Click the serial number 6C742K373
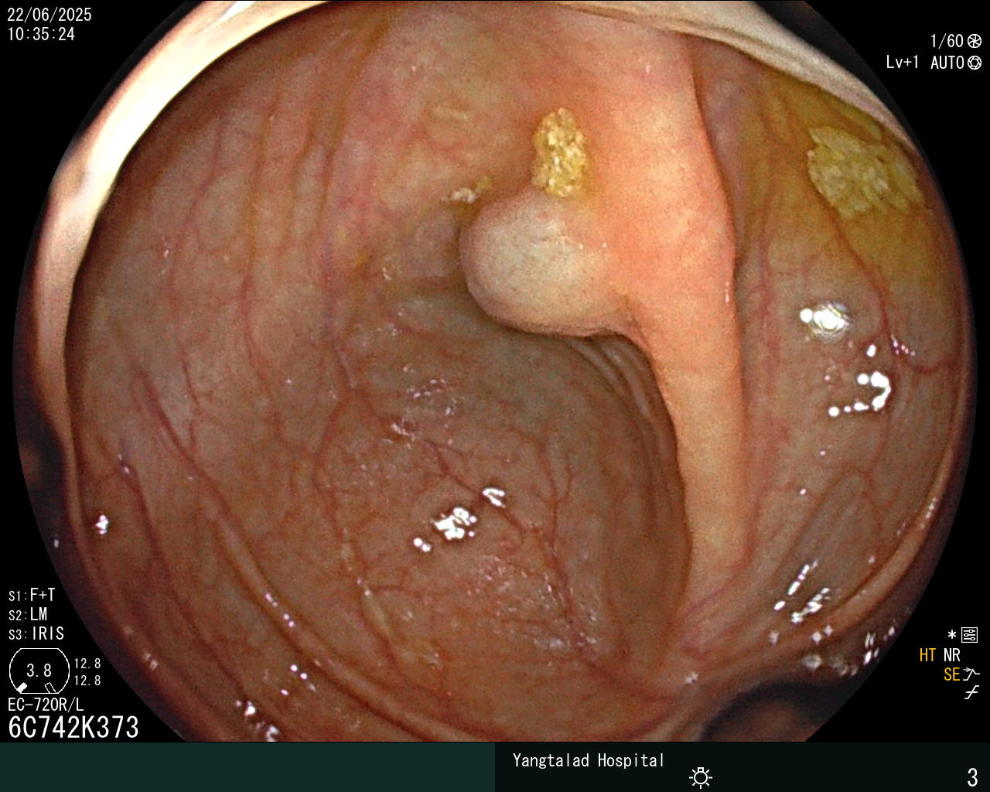Viewport: 990px width, 792px height. click(73, 727)
